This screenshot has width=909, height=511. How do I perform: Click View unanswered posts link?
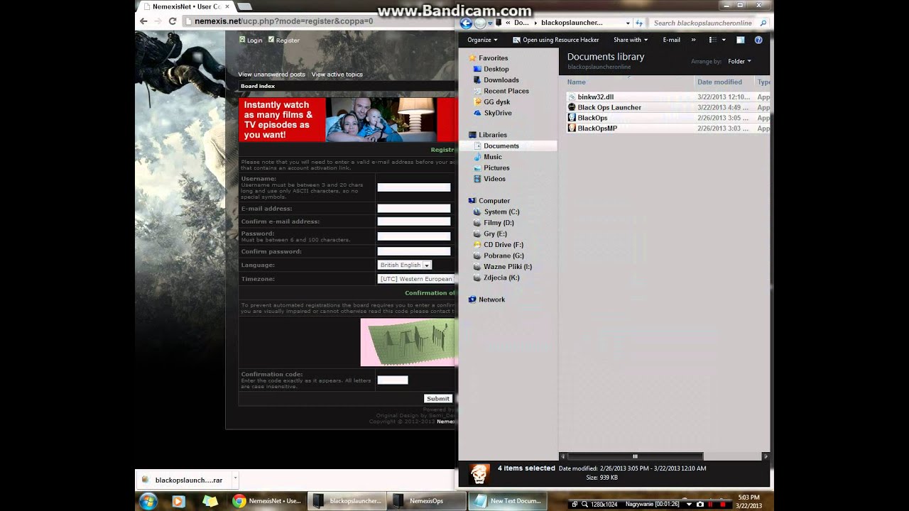271,75
